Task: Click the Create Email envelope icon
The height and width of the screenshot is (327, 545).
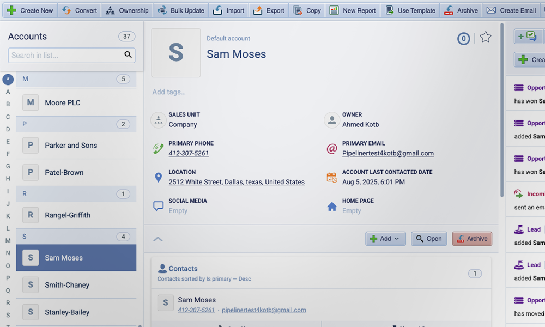Action: [x=491, y=10]
